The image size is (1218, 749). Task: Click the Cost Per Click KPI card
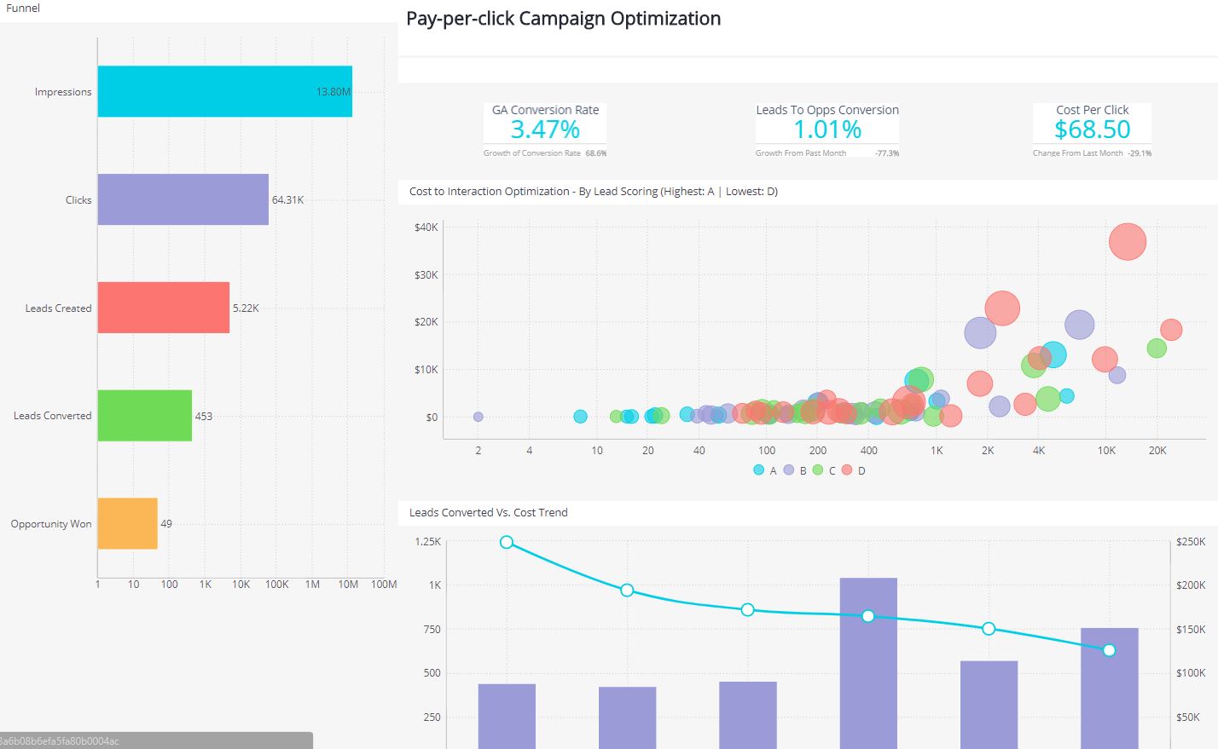(x=1092, y=128)
